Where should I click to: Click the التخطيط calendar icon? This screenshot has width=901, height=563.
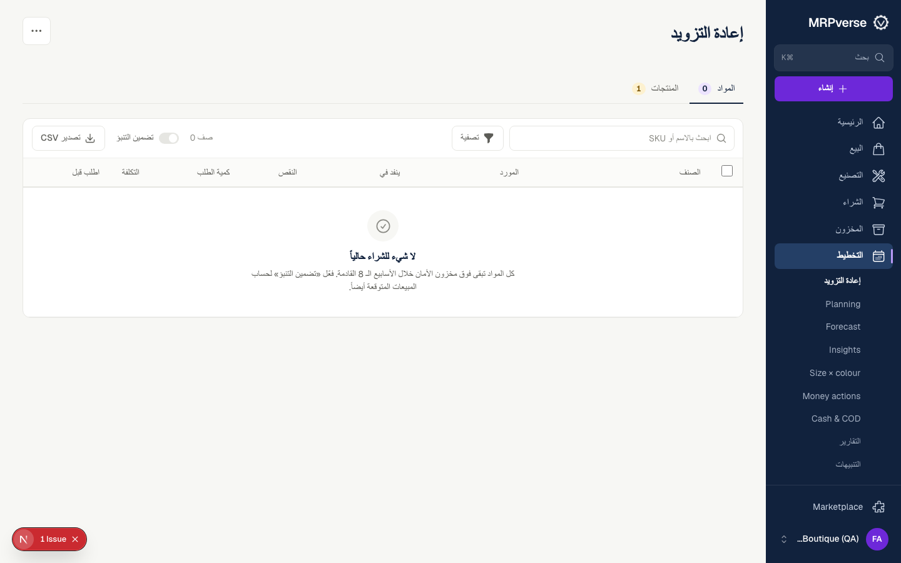(878, 256)
